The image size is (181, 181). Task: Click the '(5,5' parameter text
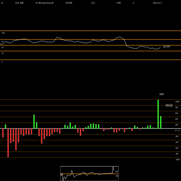(x=93, y=3)
